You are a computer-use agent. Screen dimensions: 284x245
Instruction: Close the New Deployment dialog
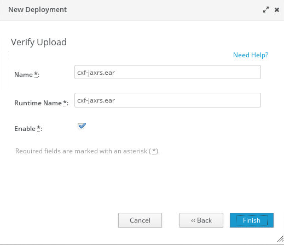point(277,10)
